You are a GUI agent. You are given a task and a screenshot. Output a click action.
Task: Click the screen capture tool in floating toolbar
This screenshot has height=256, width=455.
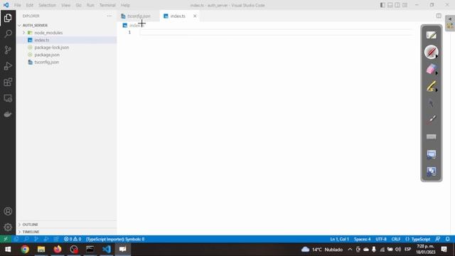432,154
